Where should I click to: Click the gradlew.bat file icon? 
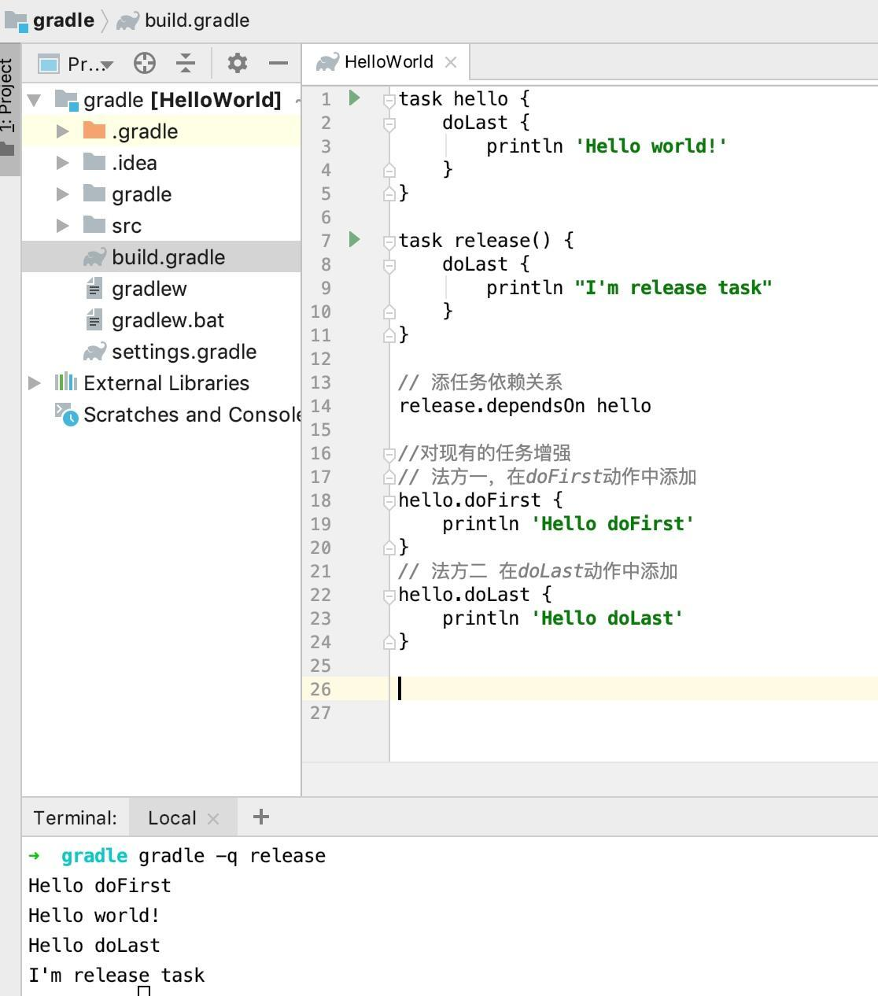94,320
